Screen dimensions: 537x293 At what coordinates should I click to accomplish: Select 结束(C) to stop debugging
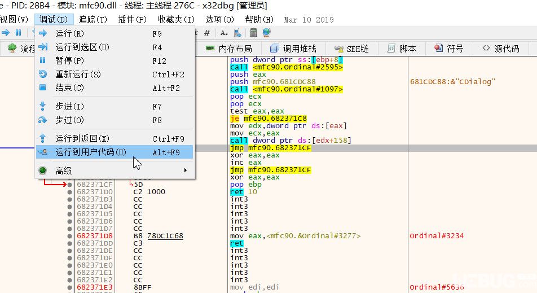[115, 88]
